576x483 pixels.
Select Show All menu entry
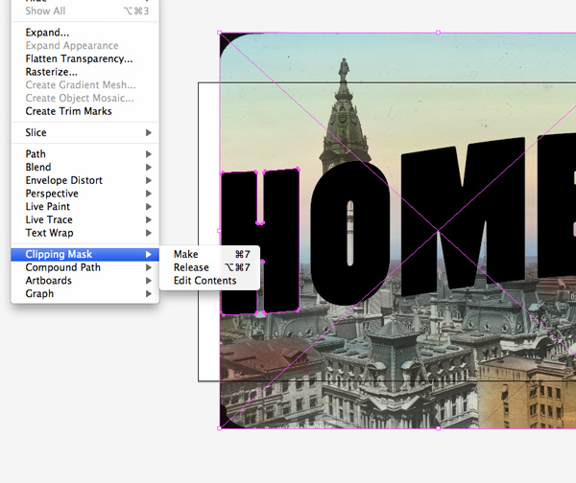click(84, 11)
